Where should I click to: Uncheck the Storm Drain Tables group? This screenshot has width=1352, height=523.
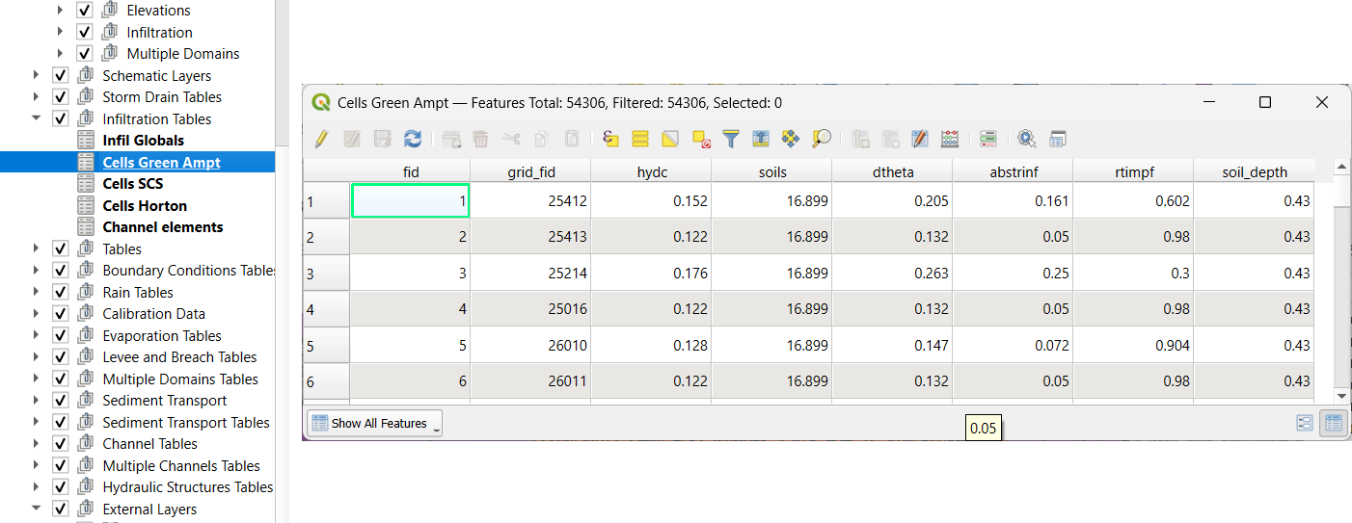click(x=60, y=97)
